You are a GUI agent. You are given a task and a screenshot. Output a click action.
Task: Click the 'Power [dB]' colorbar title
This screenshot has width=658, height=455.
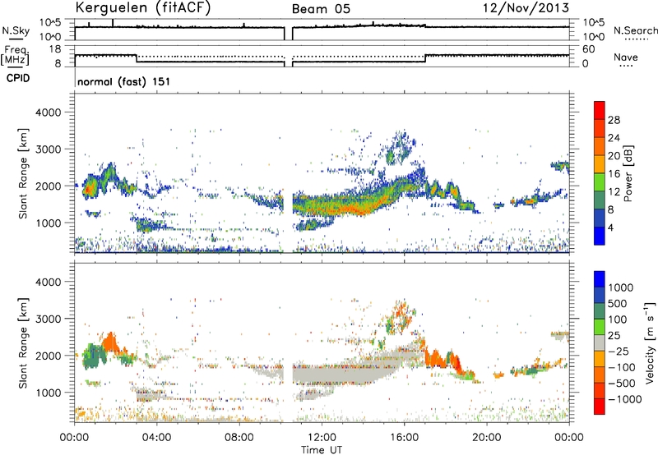tap(628, 173)
